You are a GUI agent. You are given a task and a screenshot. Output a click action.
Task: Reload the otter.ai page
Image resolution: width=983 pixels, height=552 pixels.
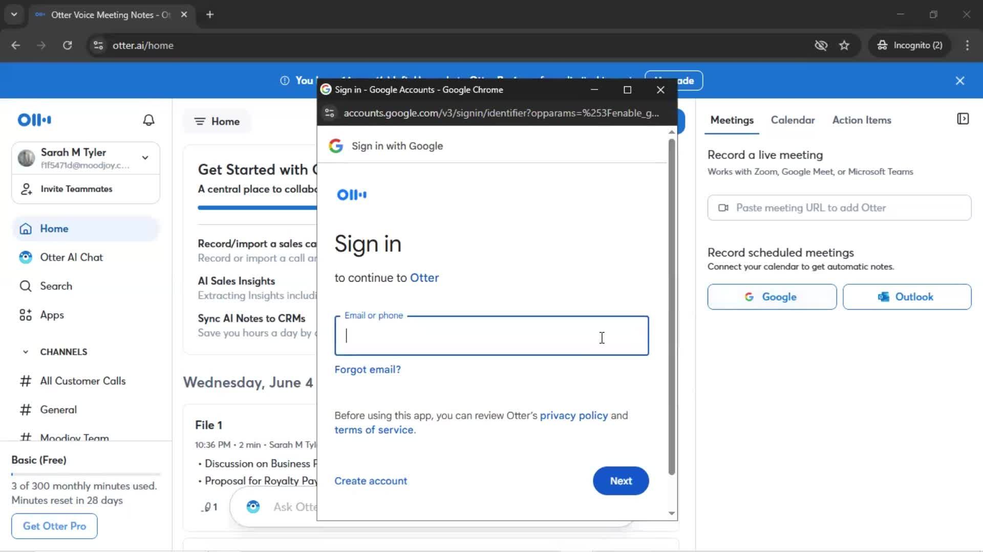pyautogui.click(x=68, y=45)
